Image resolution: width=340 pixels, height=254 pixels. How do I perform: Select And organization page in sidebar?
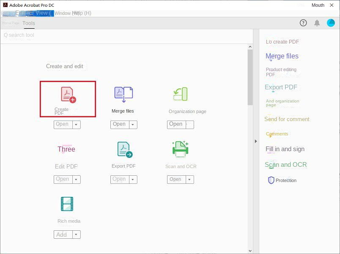282,103
